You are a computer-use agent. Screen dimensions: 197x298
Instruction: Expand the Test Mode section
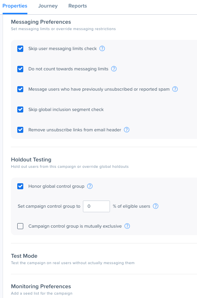24,256
